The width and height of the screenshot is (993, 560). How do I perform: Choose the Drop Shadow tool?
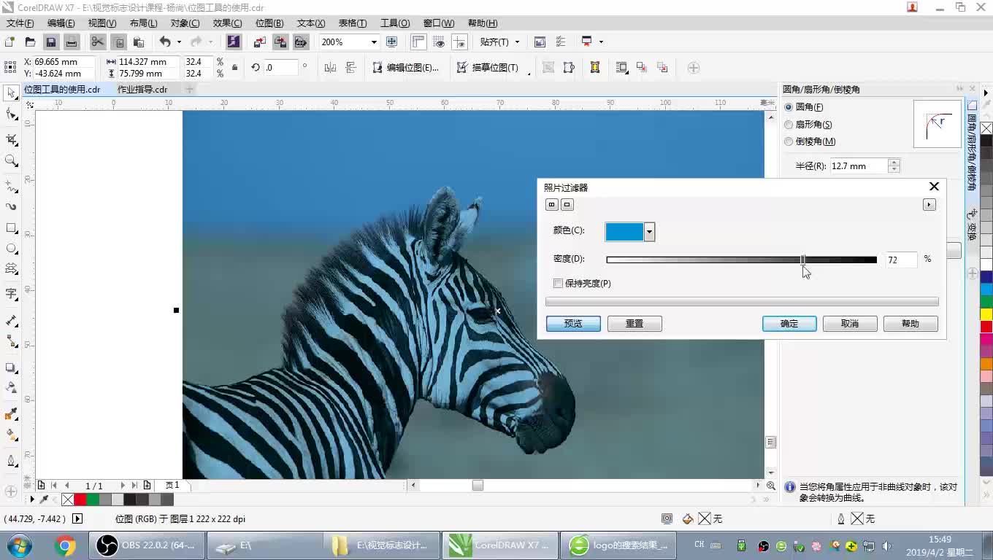pos(11,367)
